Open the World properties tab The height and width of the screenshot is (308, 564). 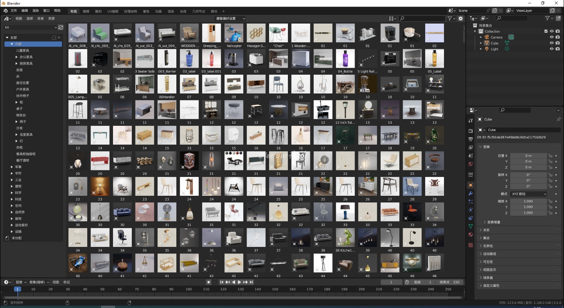point(470,164)
